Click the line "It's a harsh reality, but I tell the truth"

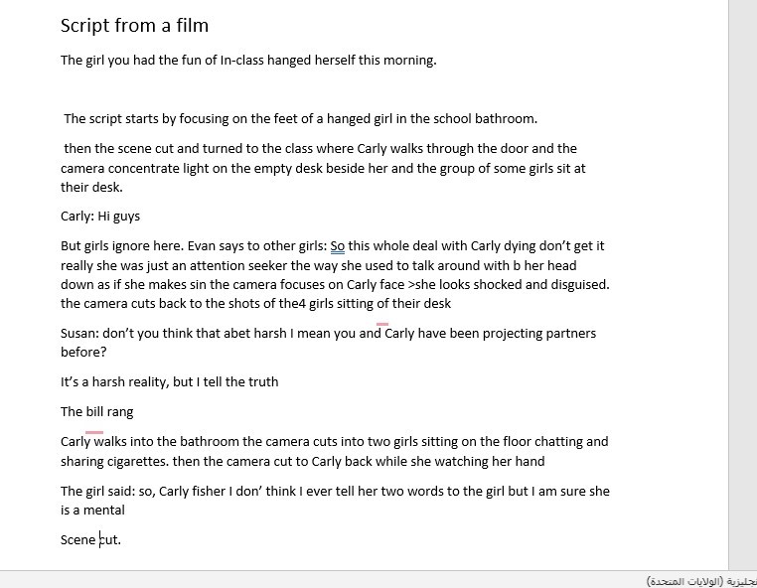click(170, 381)
